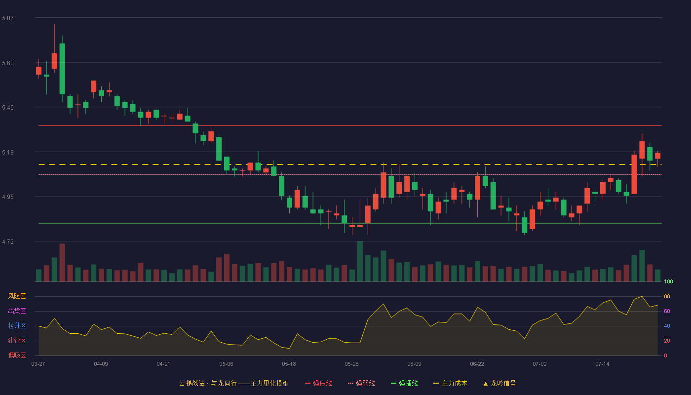The width and height of the screenshot is (691, 395).
Task: Click the 云梯战法 主力量化模型 legend title
Action: coord(233,383)
